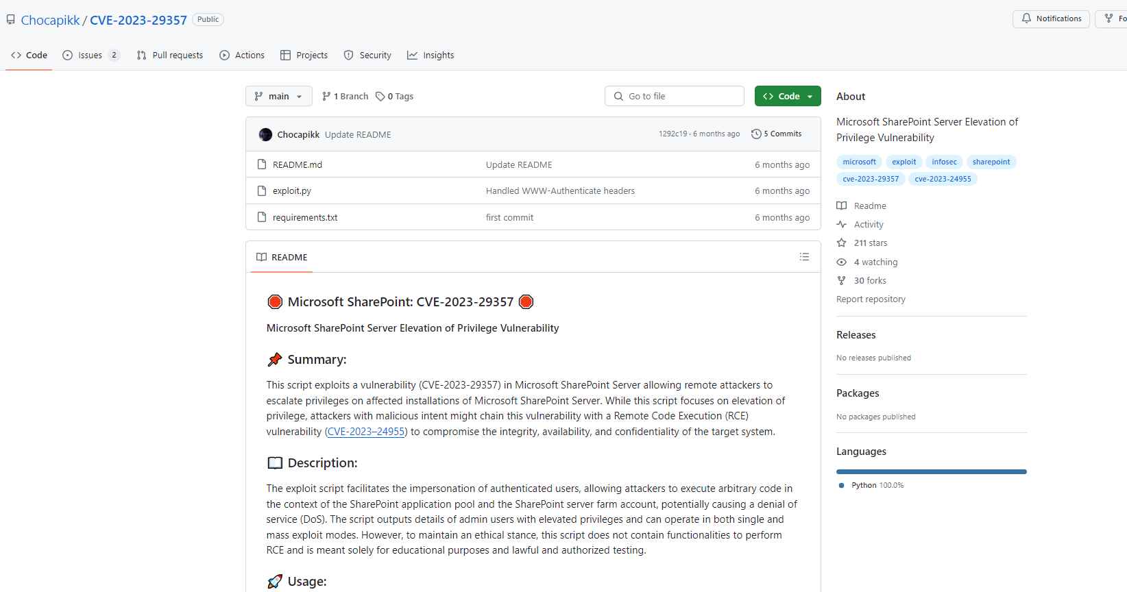1127x592 pixels.
Task: Click the exploit.py file icon
Action: [261, 190]
